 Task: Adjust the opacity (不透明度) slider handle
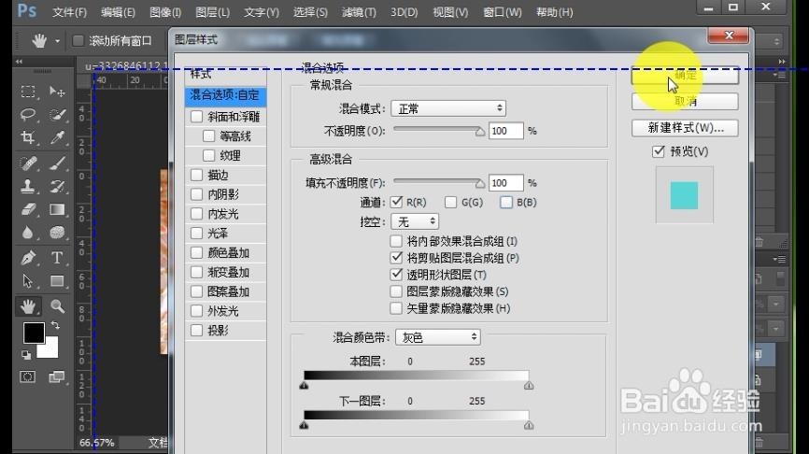480,132
